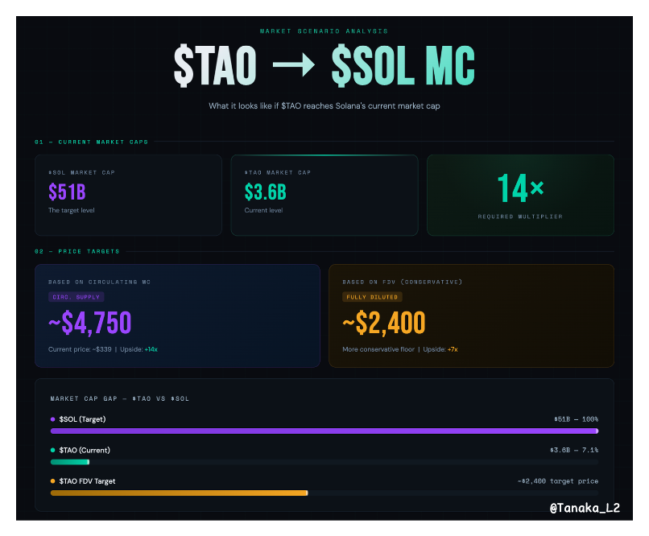Click the ~$4,750 price target
Screen dimensions: 649x536
[x=90, y=323]
